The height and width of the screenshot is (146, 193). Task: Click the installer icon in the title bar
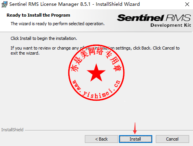coord(4,4)
